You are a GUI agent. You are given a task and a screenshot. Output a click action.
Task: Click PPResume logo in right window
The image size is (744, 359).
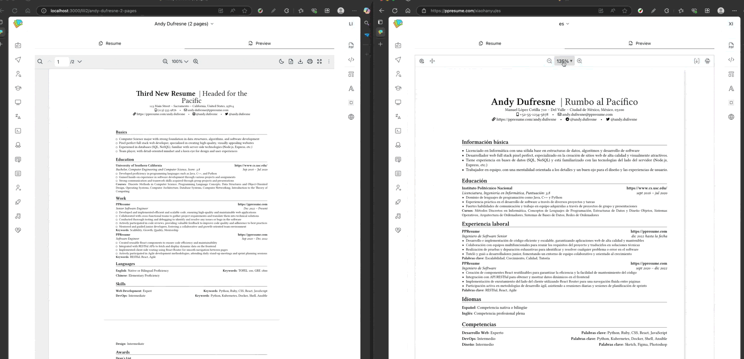398,24
